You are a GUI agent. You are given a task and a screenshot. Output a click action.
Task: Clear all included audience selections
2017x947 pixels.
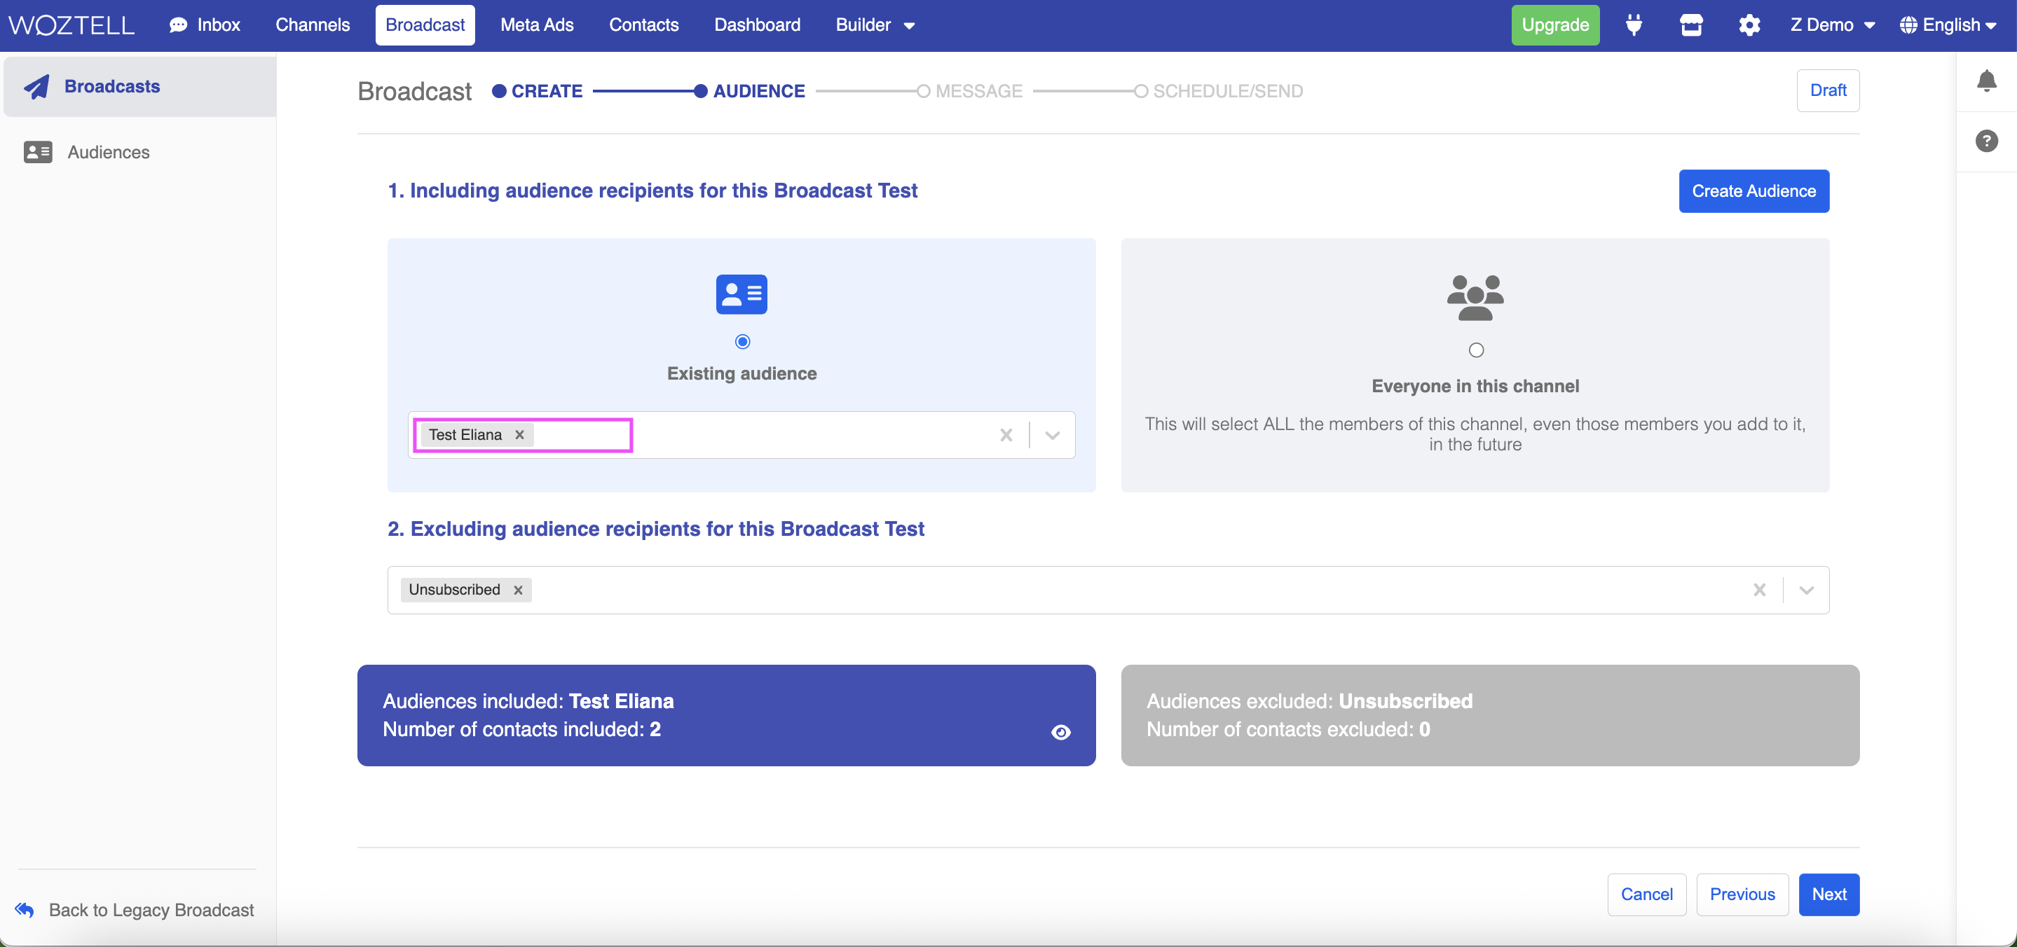click(x=1006, y=435)
